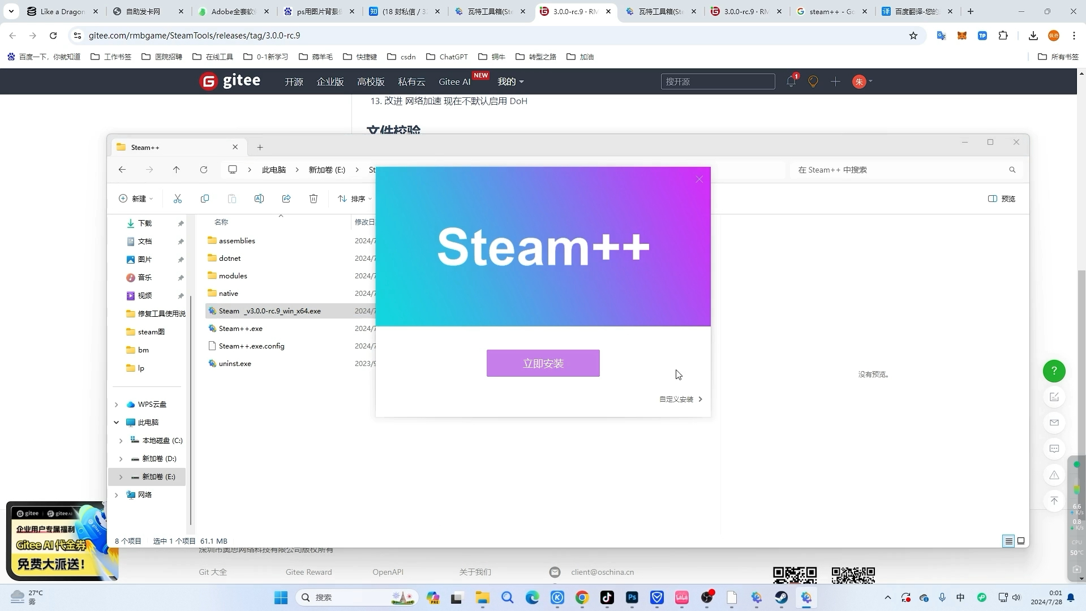Open 私有云 in Gitee navigation
This screenshot has height=611, width=1086.
(x=411, y=81)
